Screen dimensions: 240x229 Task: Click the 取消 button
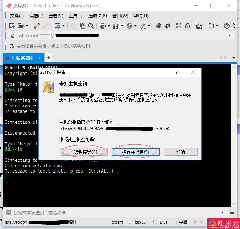pos(181,152)
